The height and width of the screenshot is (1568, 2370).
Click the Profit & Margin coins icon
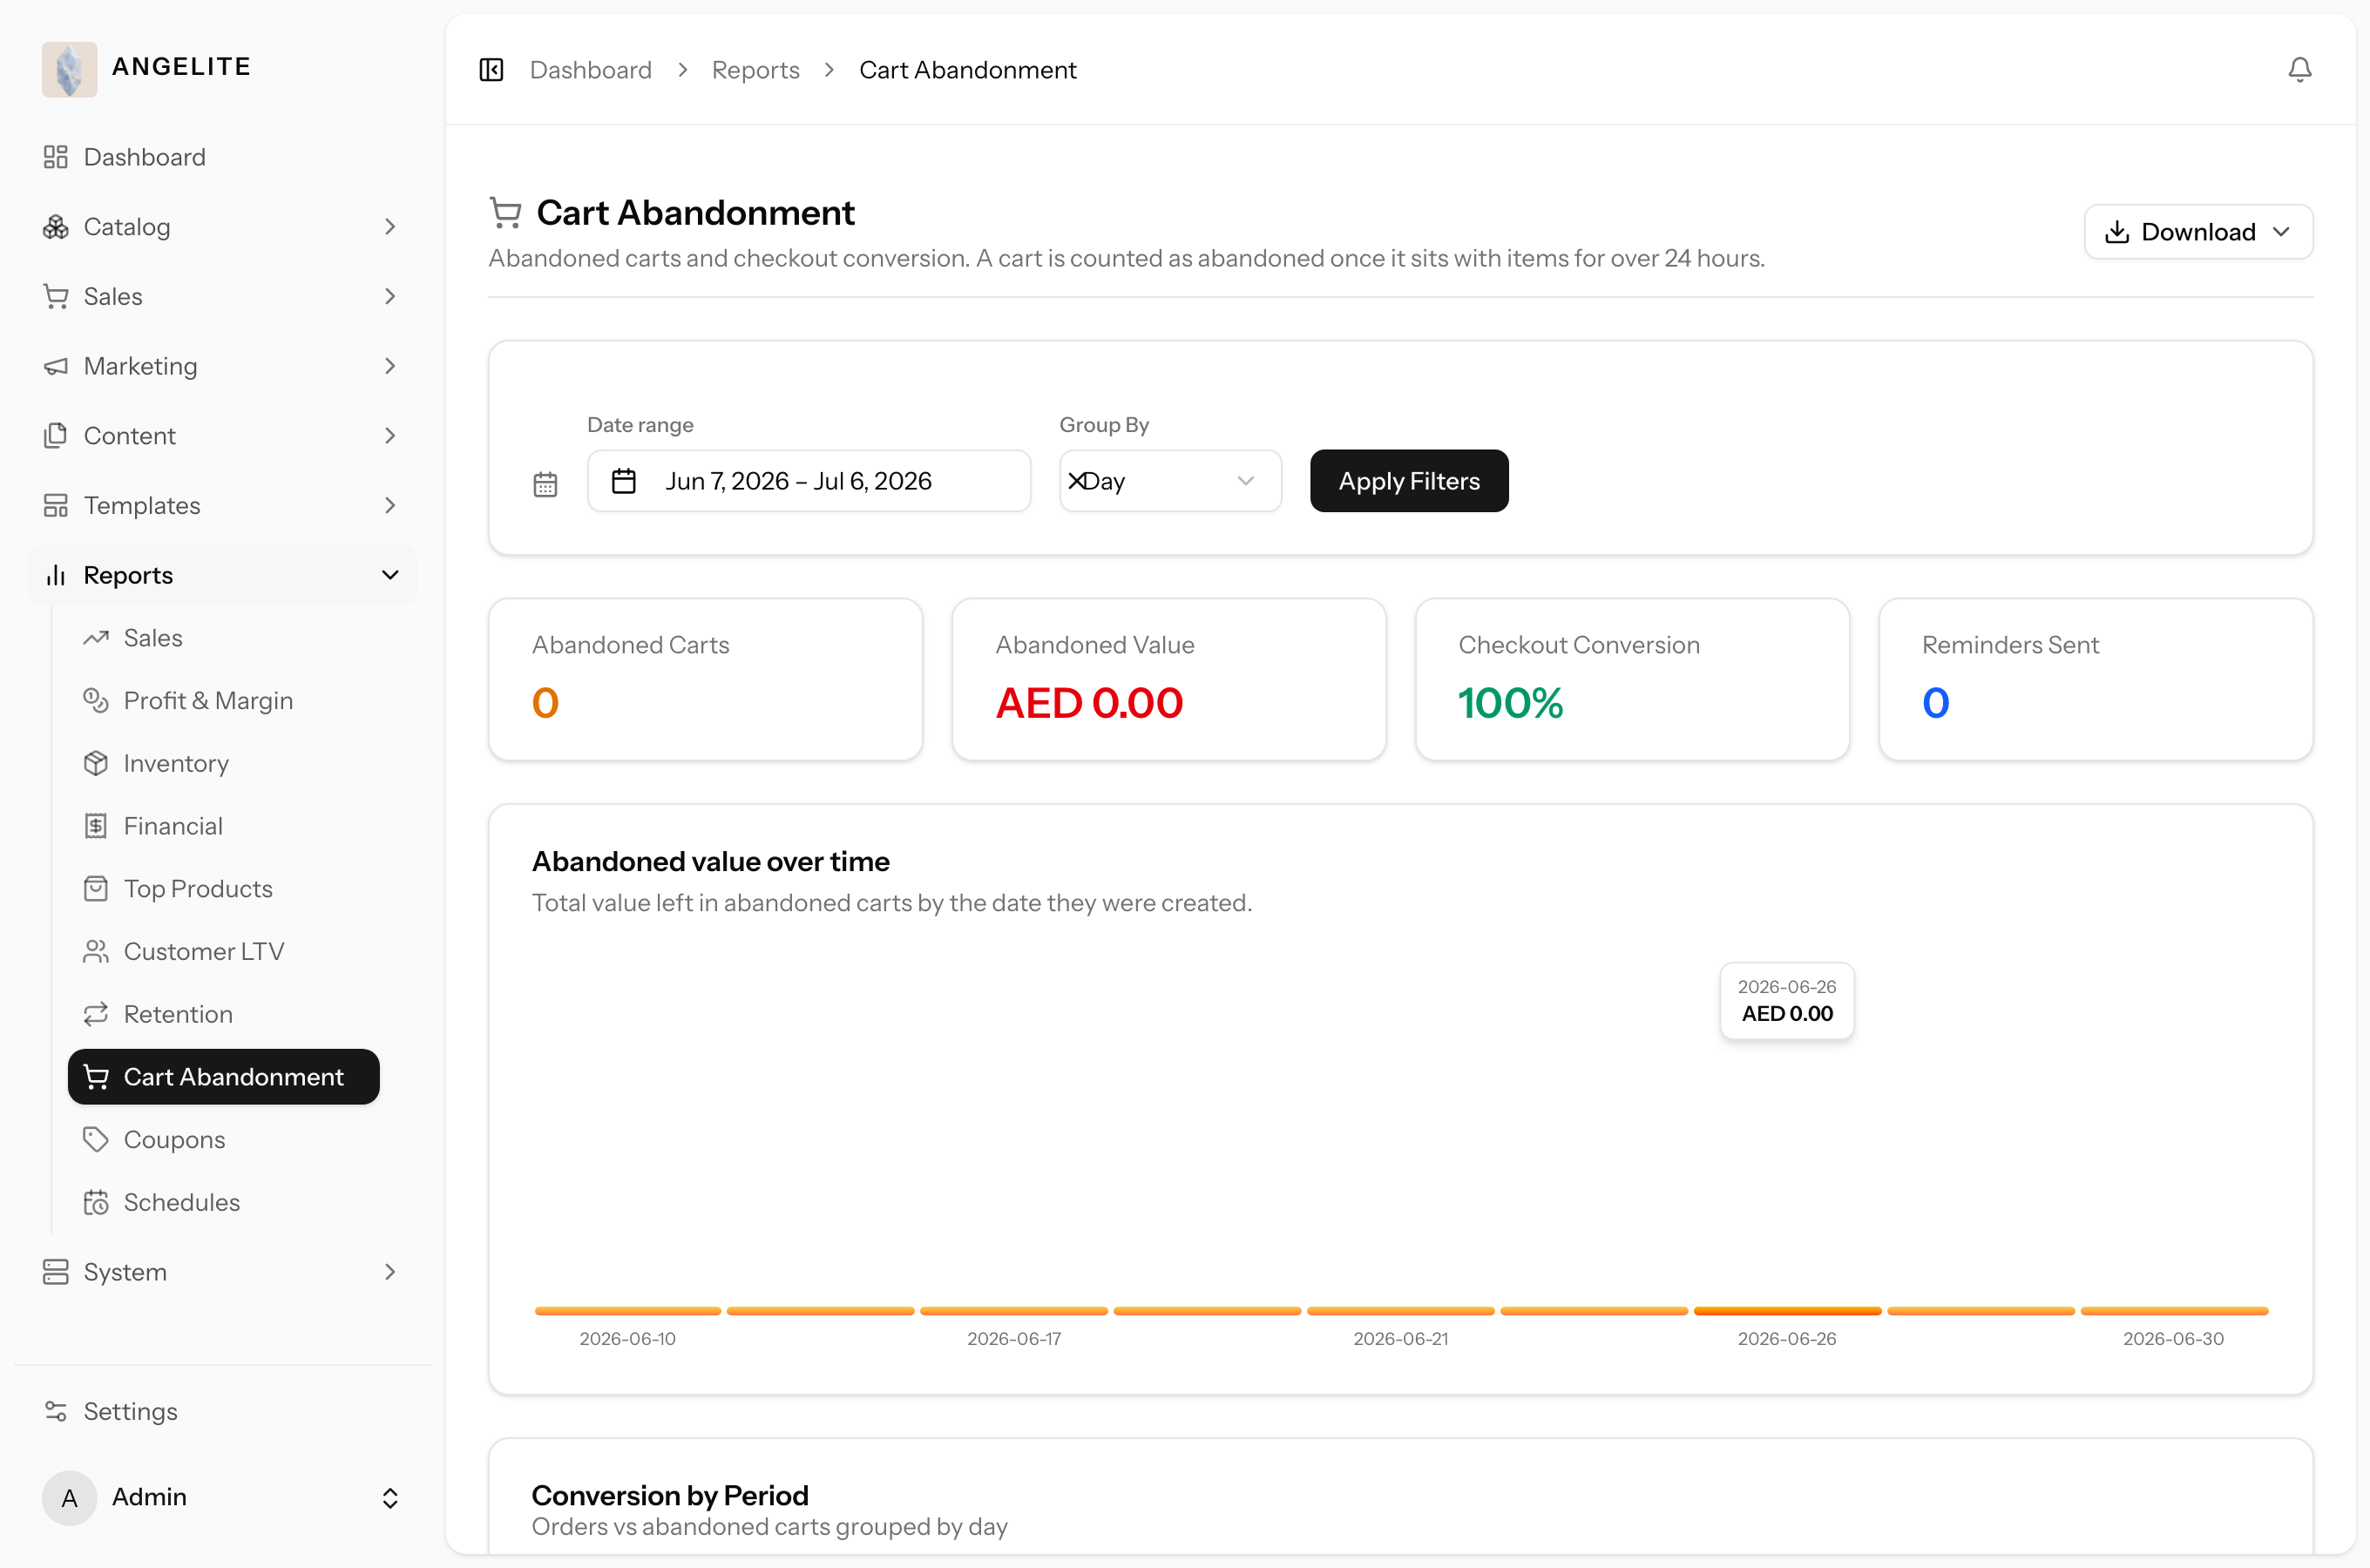(x=96, y=701)
